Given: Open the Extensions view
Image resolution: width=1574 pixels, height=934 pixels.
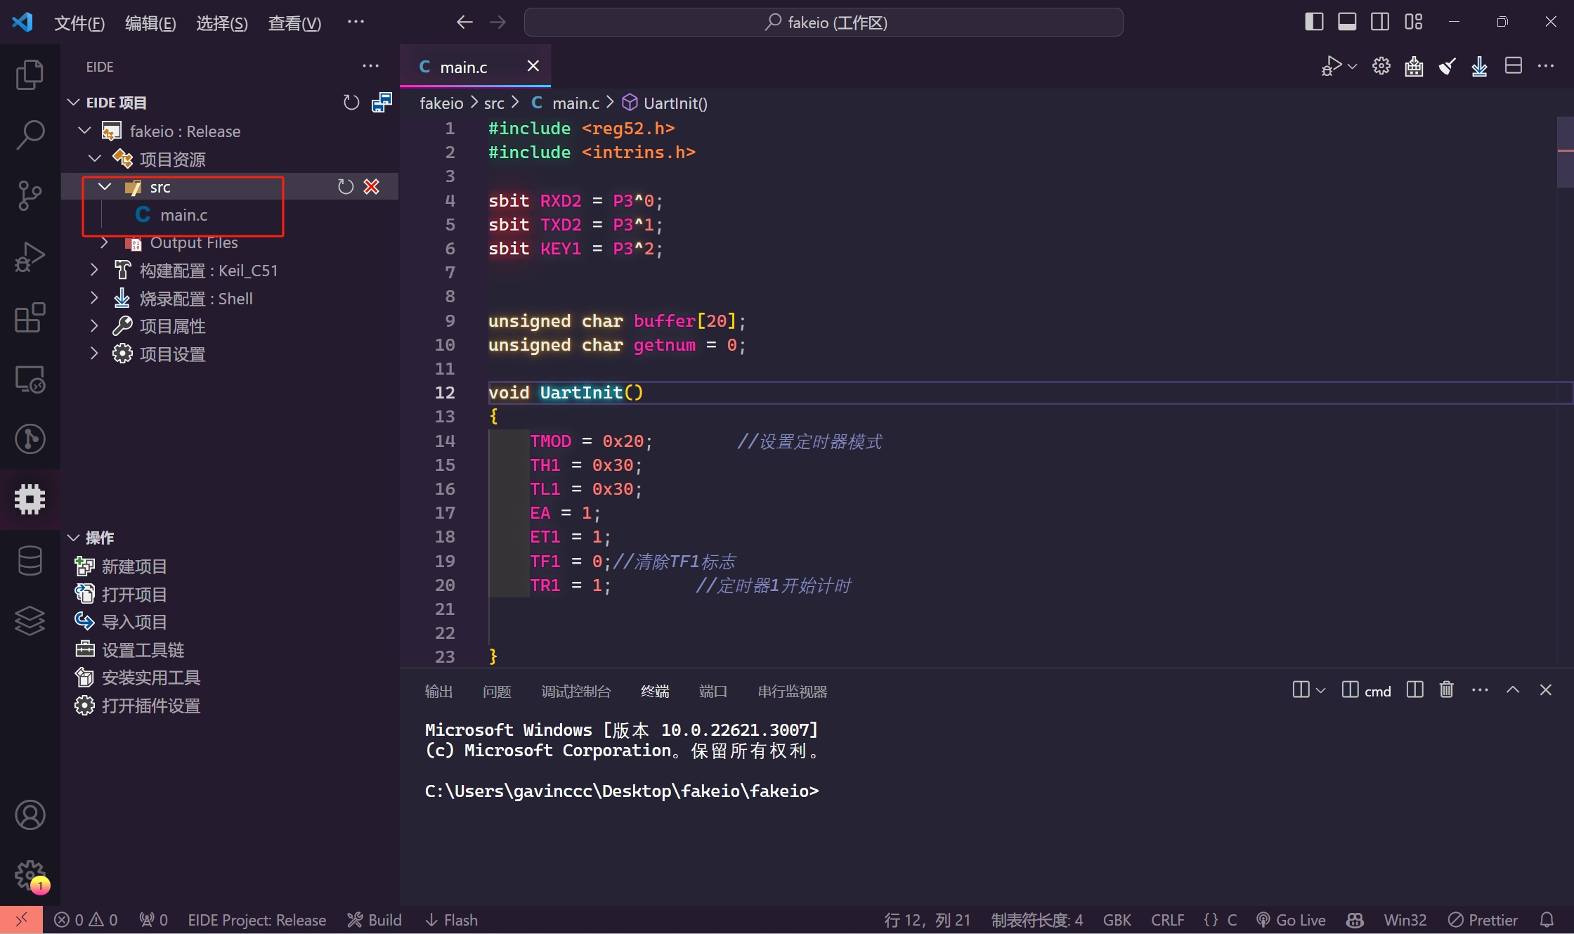Looking at the screenshot, I should (30, 318).
